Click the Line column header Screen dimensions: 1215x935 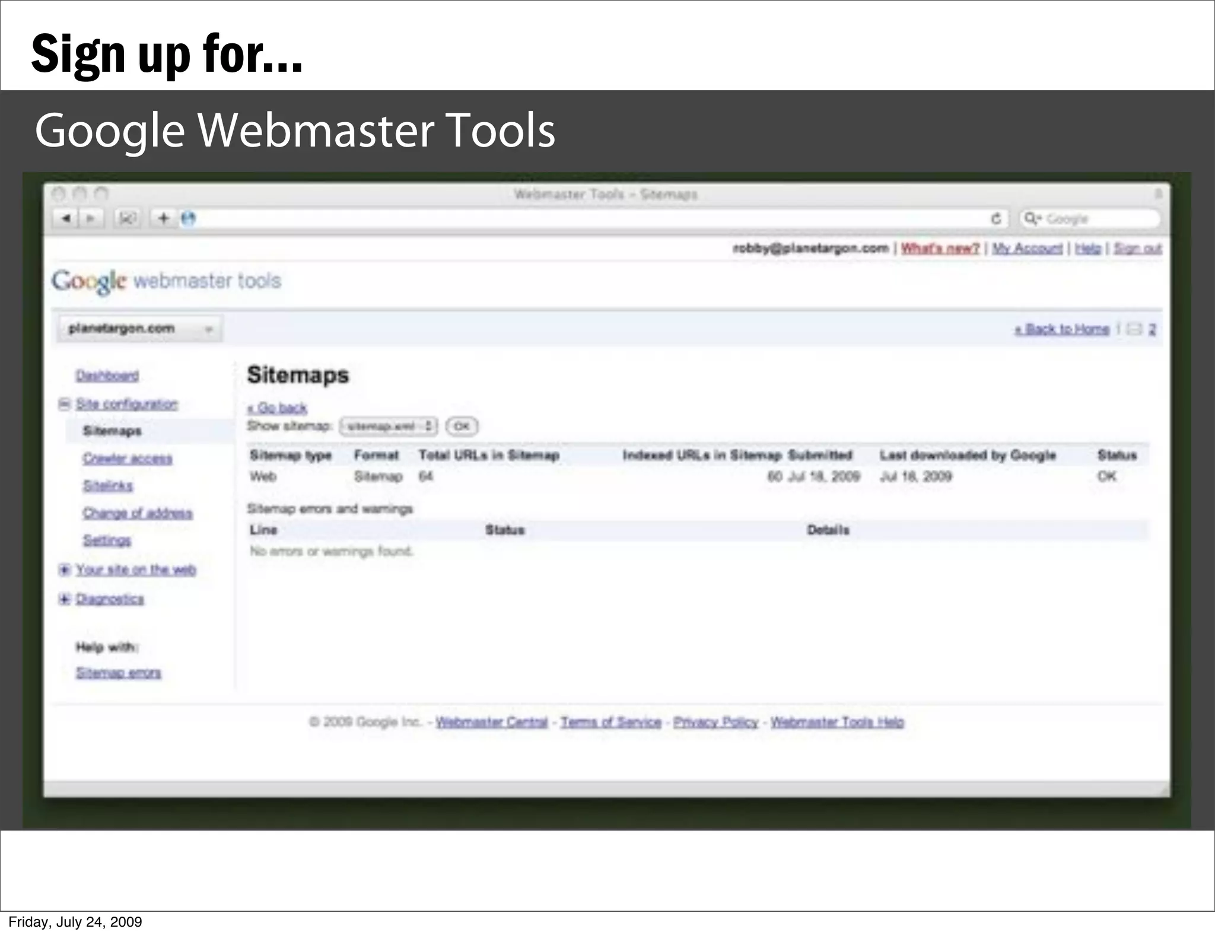coord(263,530)
